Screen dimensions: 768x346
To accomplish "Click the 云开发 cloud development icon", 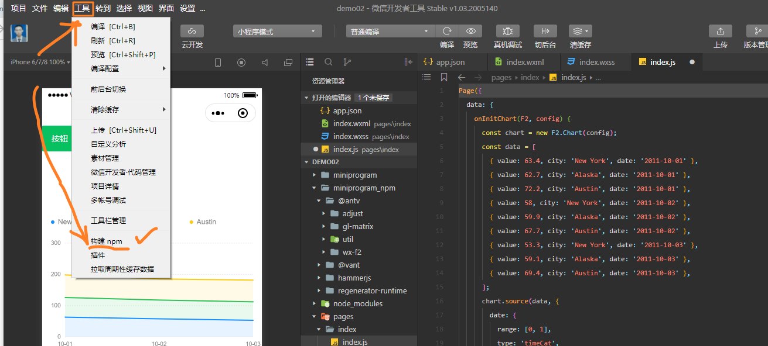I will [x=192, y=32].
